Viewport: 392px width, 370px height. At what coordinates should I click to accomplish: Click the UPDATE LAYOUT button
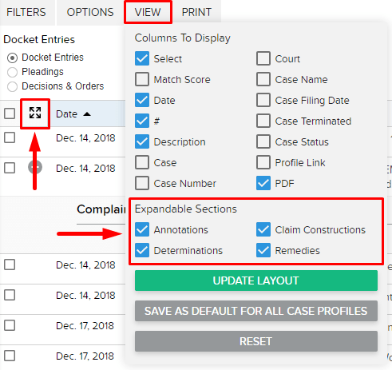coord(256,280)
